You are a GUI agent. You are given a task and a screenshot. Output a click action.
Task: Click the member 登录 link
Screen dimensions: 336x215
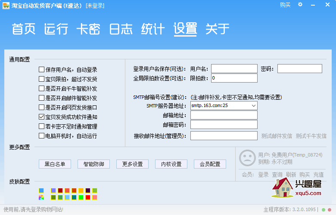(x=263, y=175)
